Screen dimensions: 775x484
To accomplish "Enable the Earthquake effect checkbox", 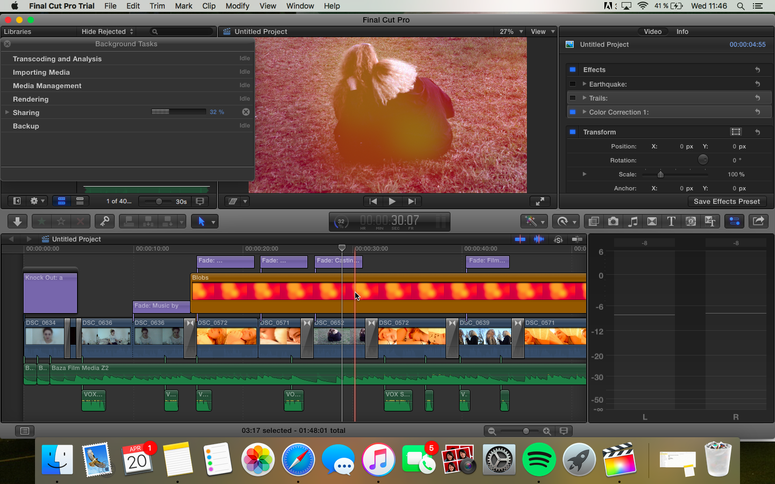I will 573,84.
